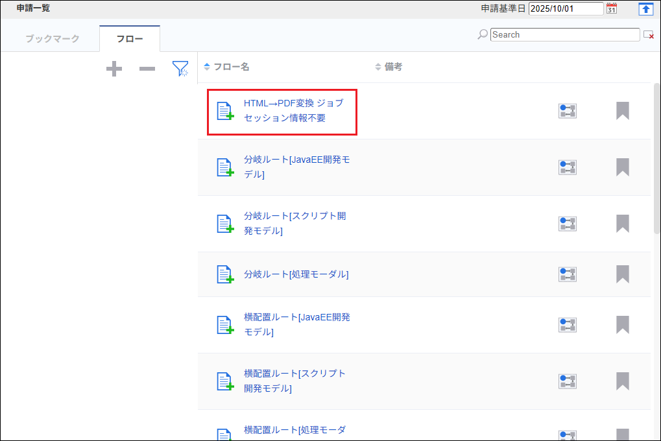This screenshot has width=661, height=441.
Task: Show flow diagram for 横配置ルート[JavaEE開発モデル]
Action: (x=568, y=324)
